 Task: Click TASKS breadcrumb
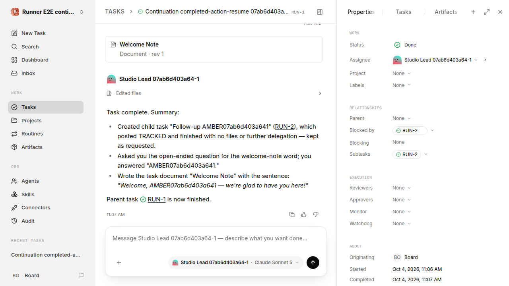point(115,12)
